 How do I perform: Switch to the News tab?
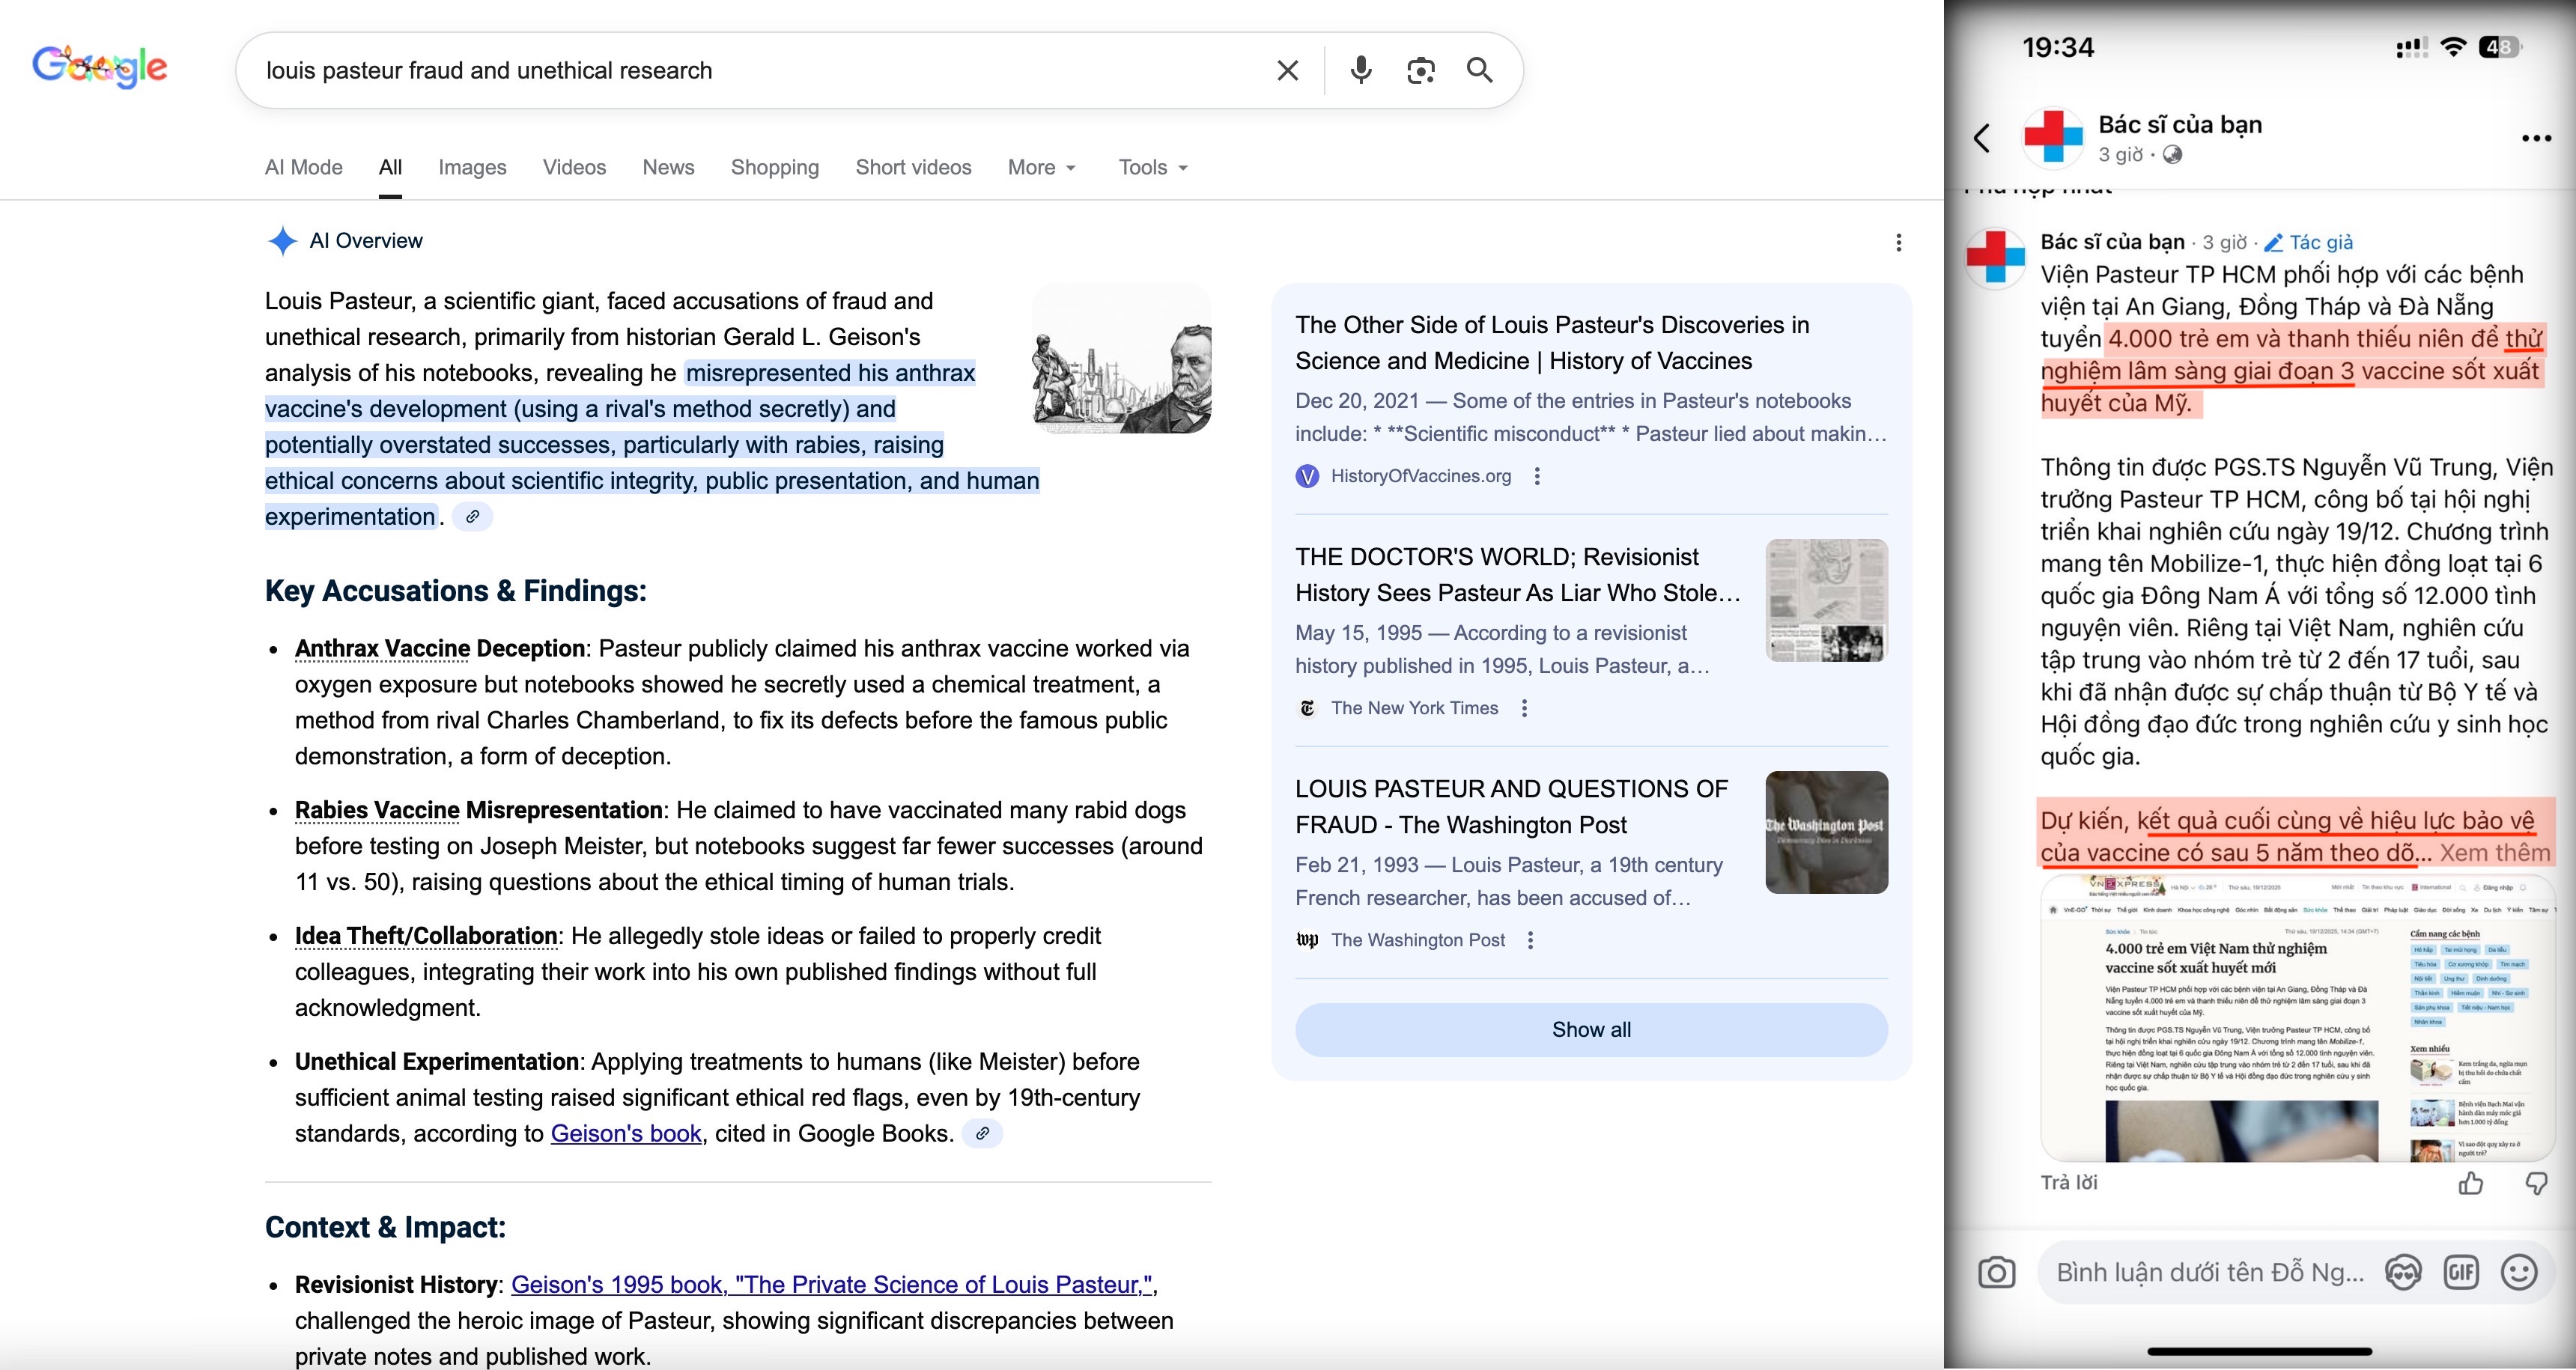click(x=668, y=167)
